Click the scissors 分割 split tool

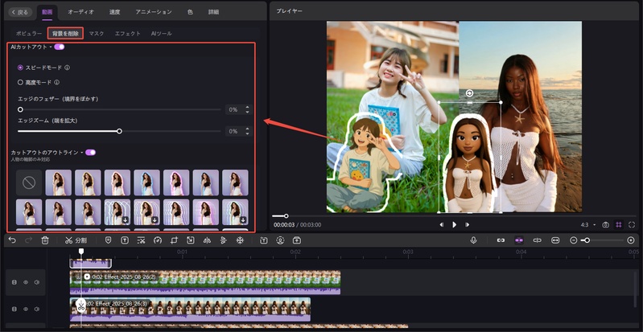tap(76, 240)
